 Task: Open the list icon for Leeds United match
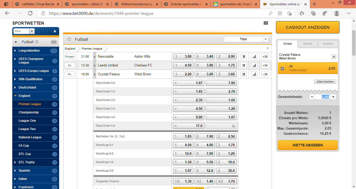pyautogui.click(x=243, y=65)
